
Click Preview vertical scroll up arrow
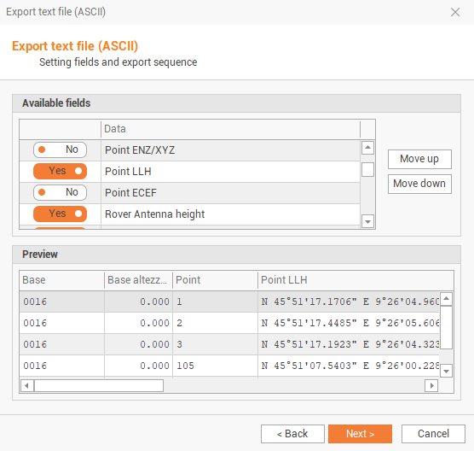(446, 299)
